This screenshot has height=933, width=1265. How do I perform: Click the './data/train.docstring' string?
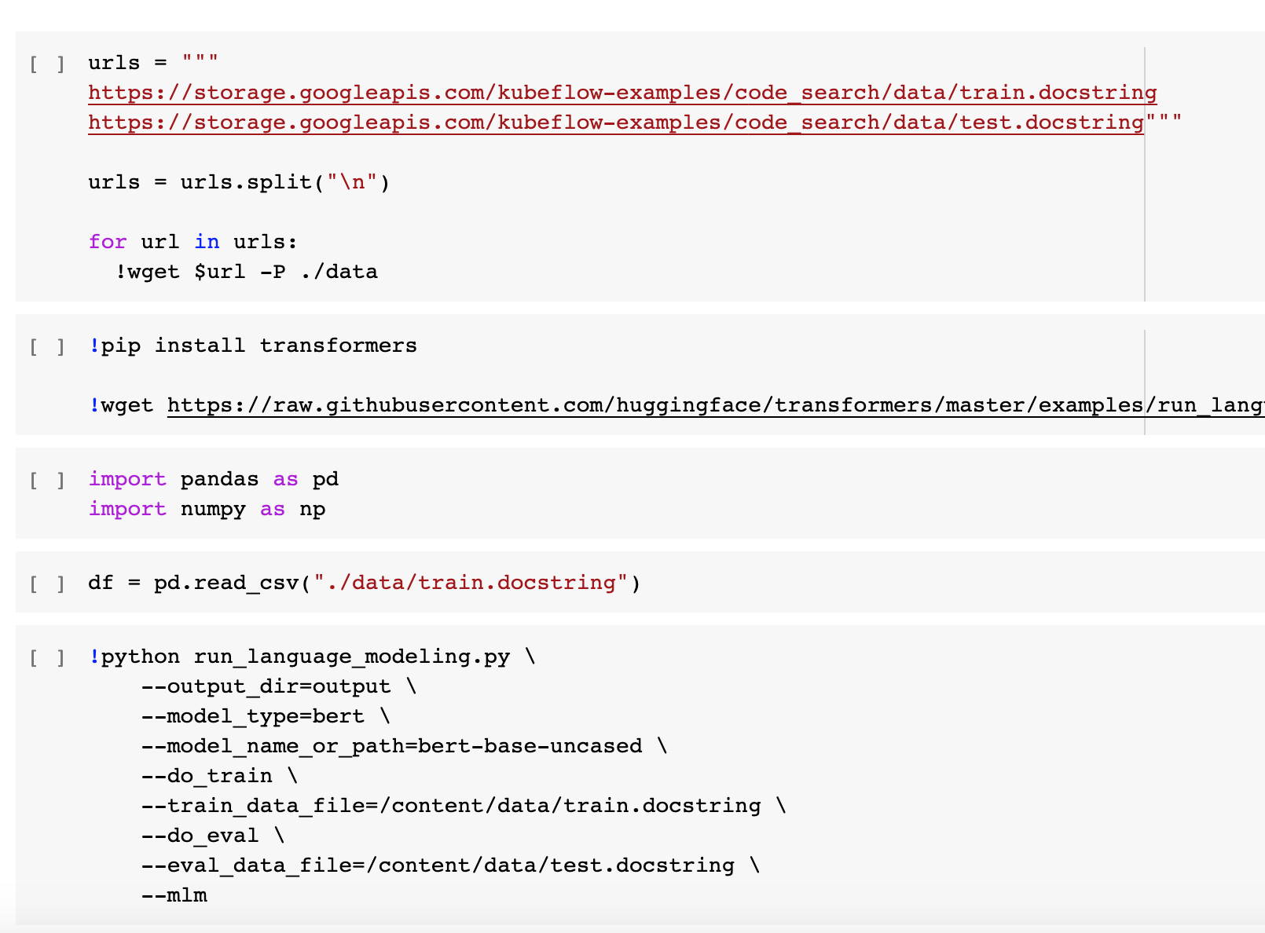(x=471, y=583)
